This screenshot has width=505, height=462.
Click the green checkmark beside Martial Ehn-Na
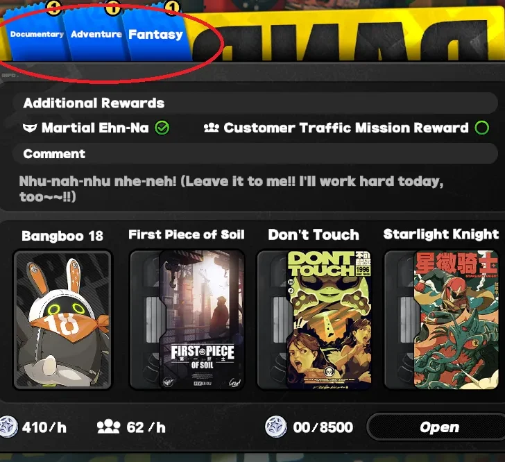click(162, 128)
